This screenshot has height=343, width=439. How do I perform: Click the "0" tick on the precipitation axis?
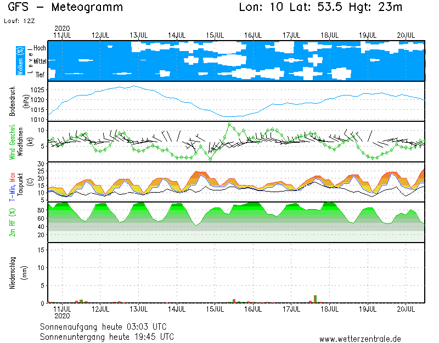pyautogui.click(x=43, y=303)
